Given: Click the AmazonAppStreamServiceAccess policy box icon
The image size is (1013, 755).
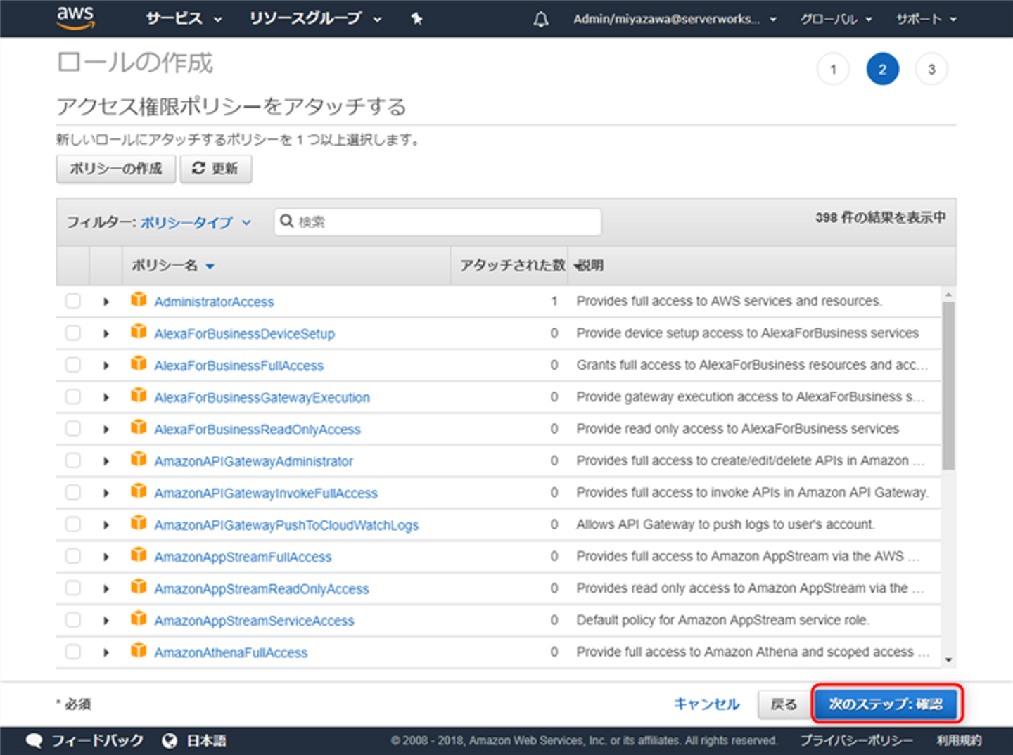Looking at the screenshot, I should click(139, 619).
